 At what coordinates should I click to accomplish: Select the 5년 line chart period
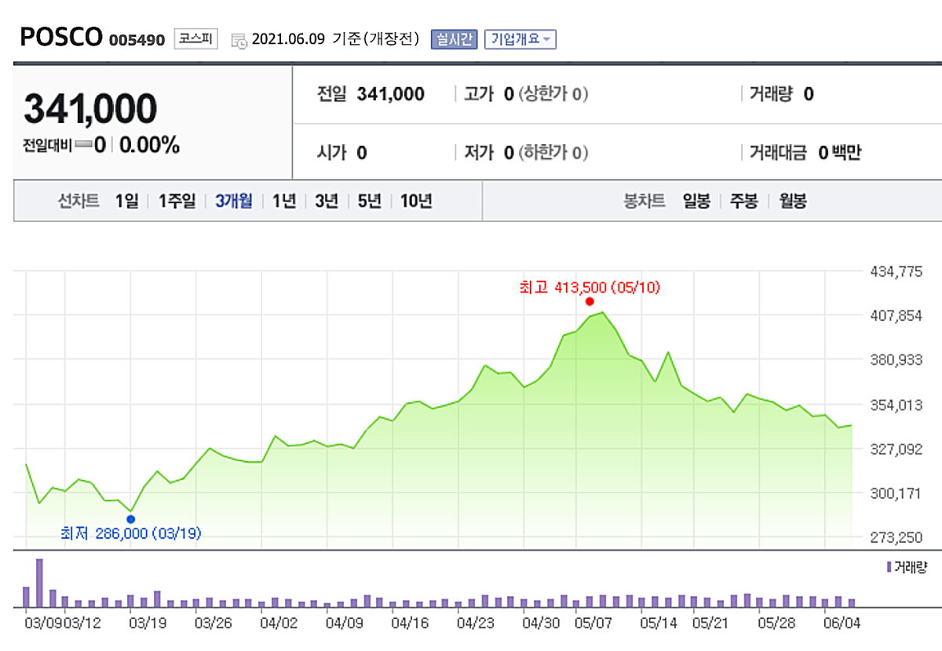[x=369, y=201]
